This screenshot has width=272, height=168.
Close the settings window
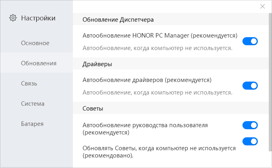click(262, 6)
